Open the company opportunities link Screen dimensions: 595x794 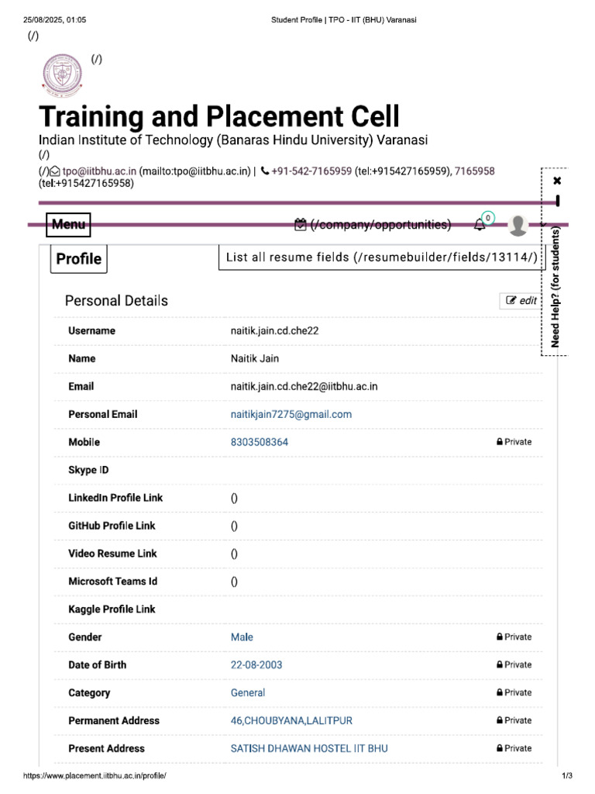click(x=380, y=224)
